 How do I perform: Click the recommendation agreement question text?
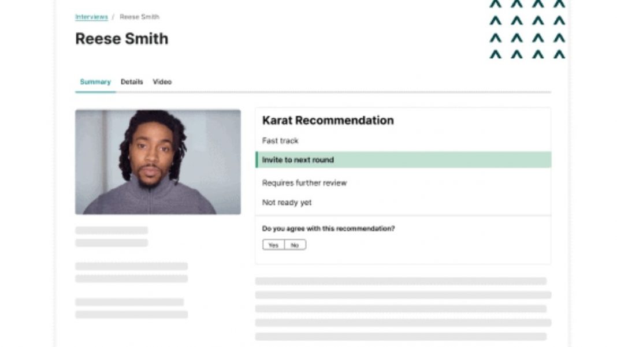tap(328, 228)
